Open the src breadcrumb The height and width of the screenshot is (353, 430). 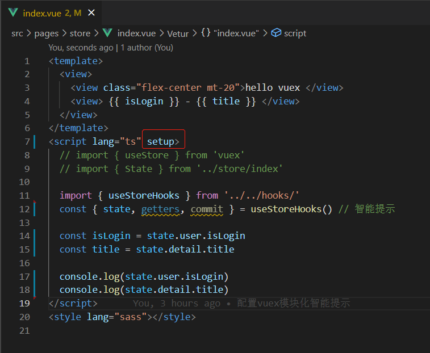click(17, 33)
